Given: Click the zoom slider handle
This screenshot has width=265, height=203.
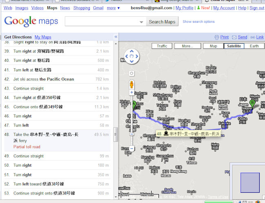Looking at the screenshot, I should point(131,134).
